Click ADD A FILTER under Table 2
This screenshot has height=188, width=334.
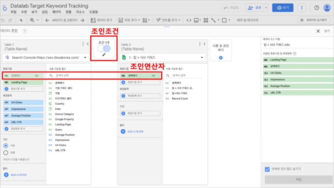pos(132,131)
